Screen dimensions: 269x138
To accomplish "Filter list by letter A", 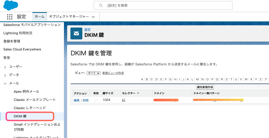I will (142, 79).
